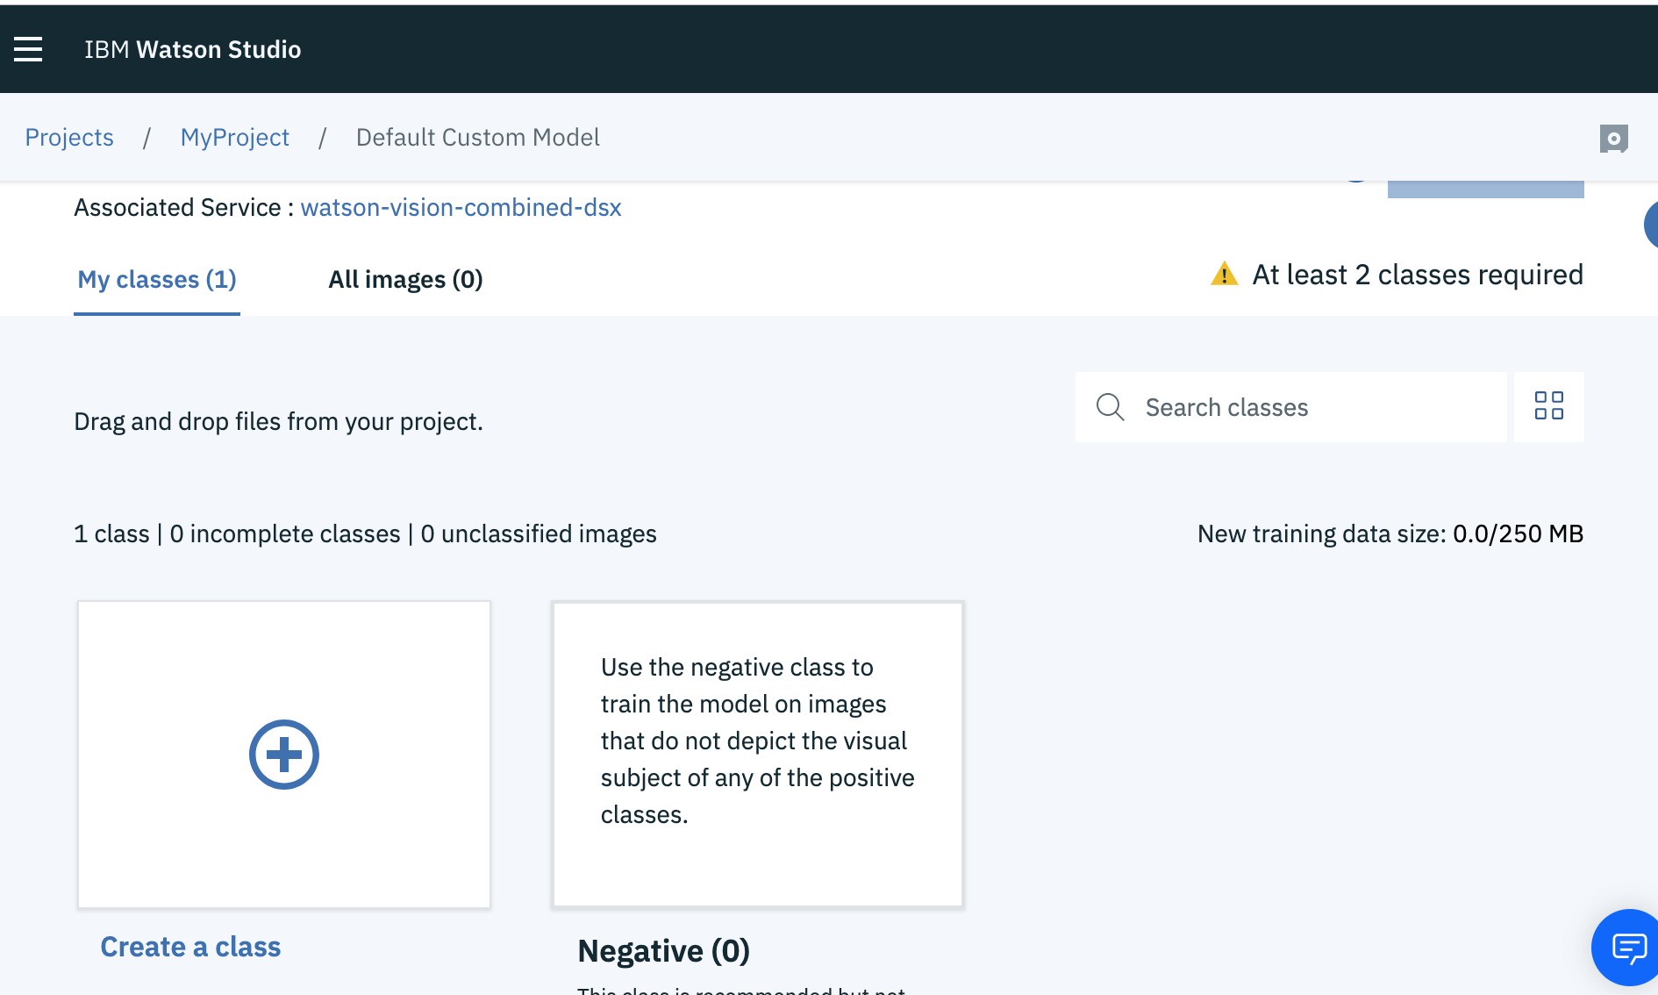Click the IBM Watson Studio title
This screenshot has height=995, width=1658.
(193, 50)
